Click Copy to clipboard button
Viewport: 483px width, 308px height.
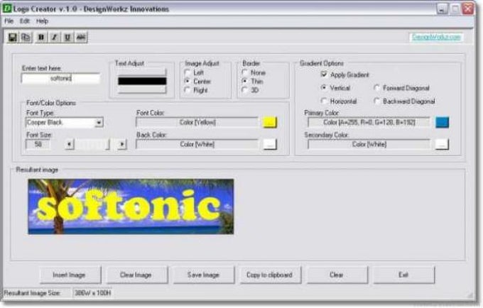click(270, 275)
